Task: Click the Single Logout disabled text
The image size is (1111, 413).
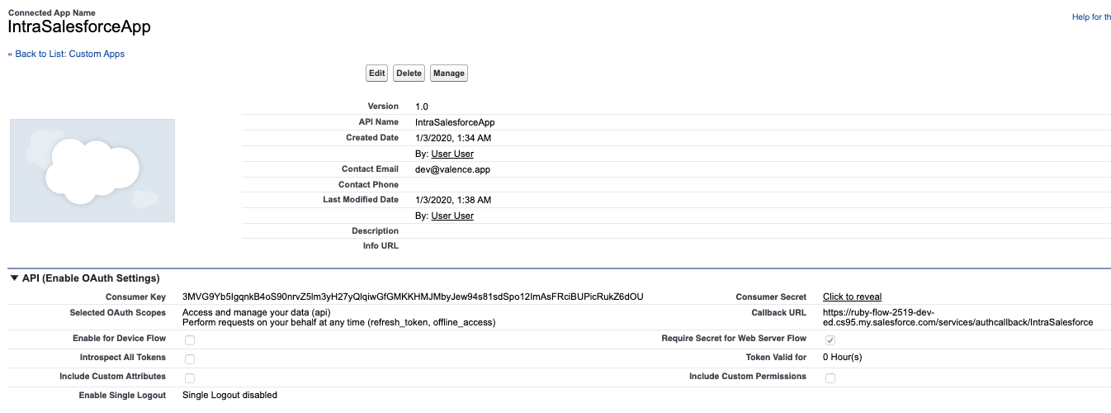Action: coord(229,395)
